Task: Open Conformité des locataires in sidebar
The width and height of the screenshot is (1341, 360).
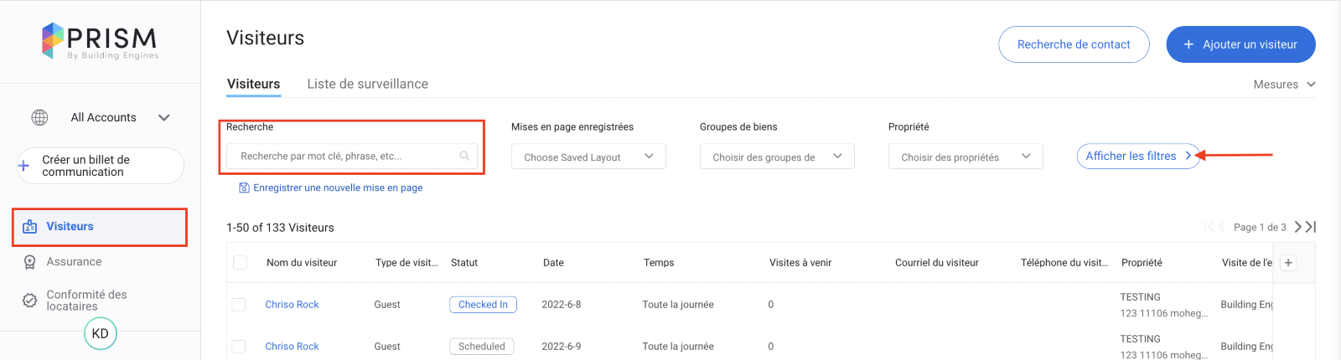Action: pyautogui.click(x=86, y=301)
